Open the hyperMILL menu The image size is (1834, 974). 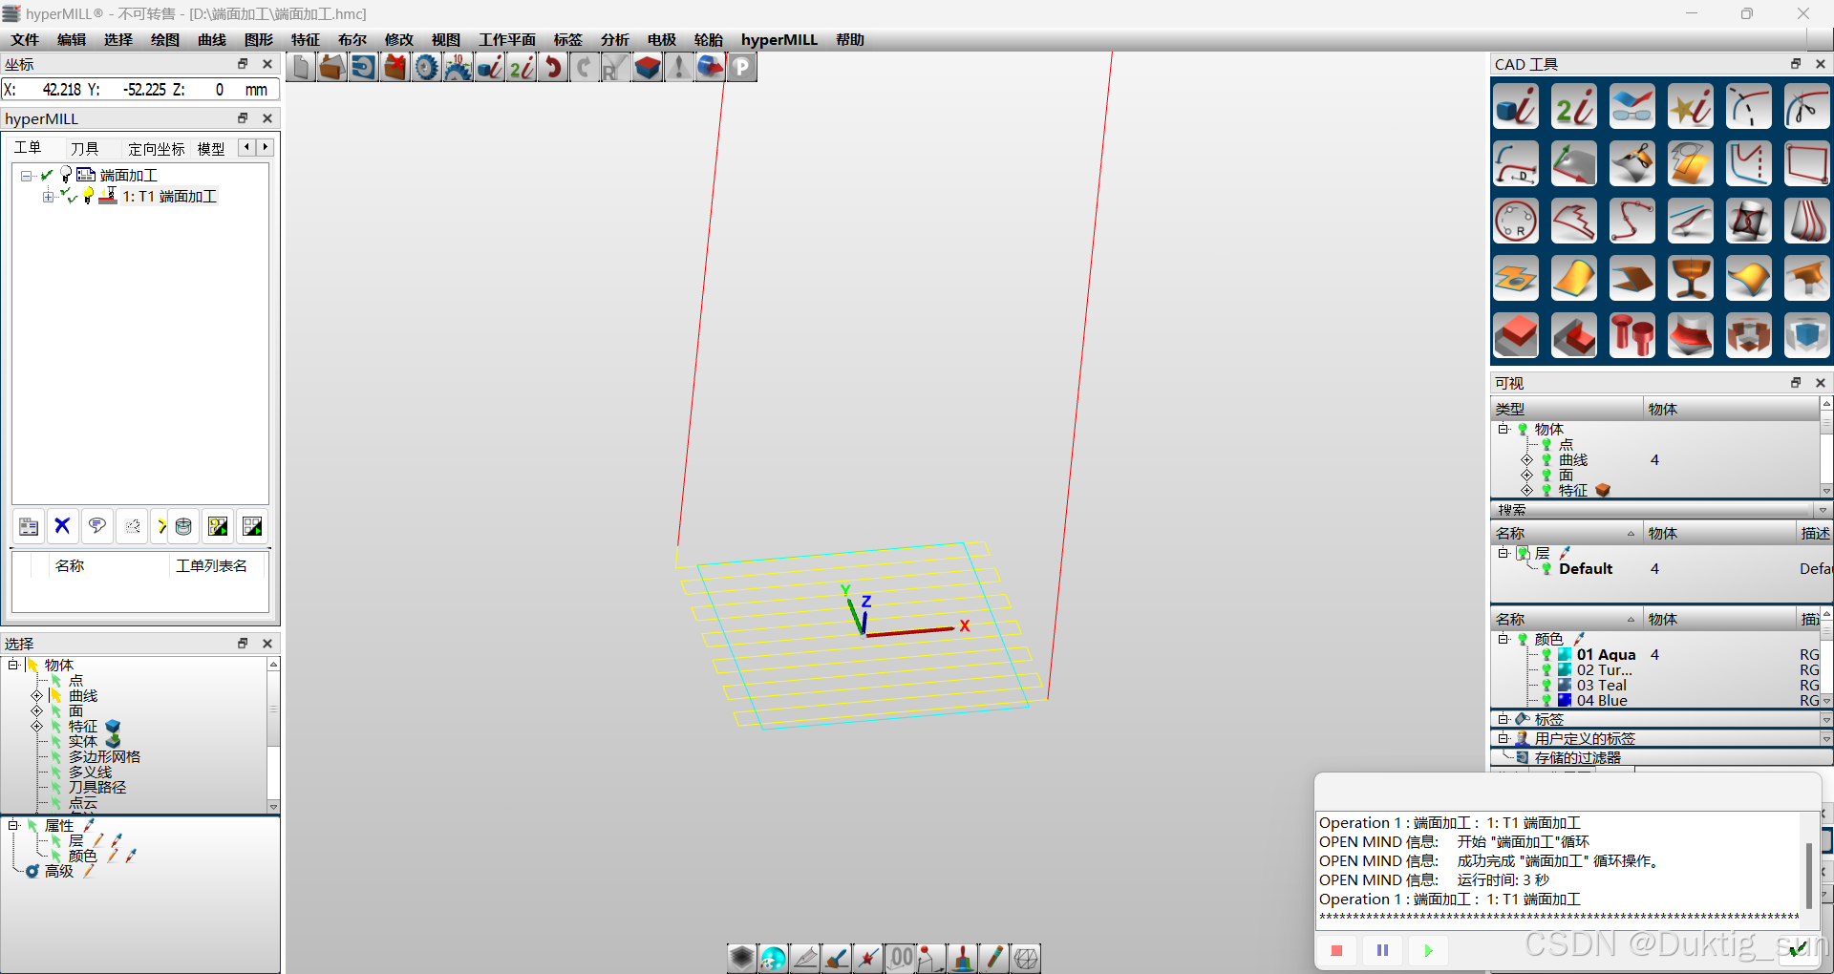[779, 39]
